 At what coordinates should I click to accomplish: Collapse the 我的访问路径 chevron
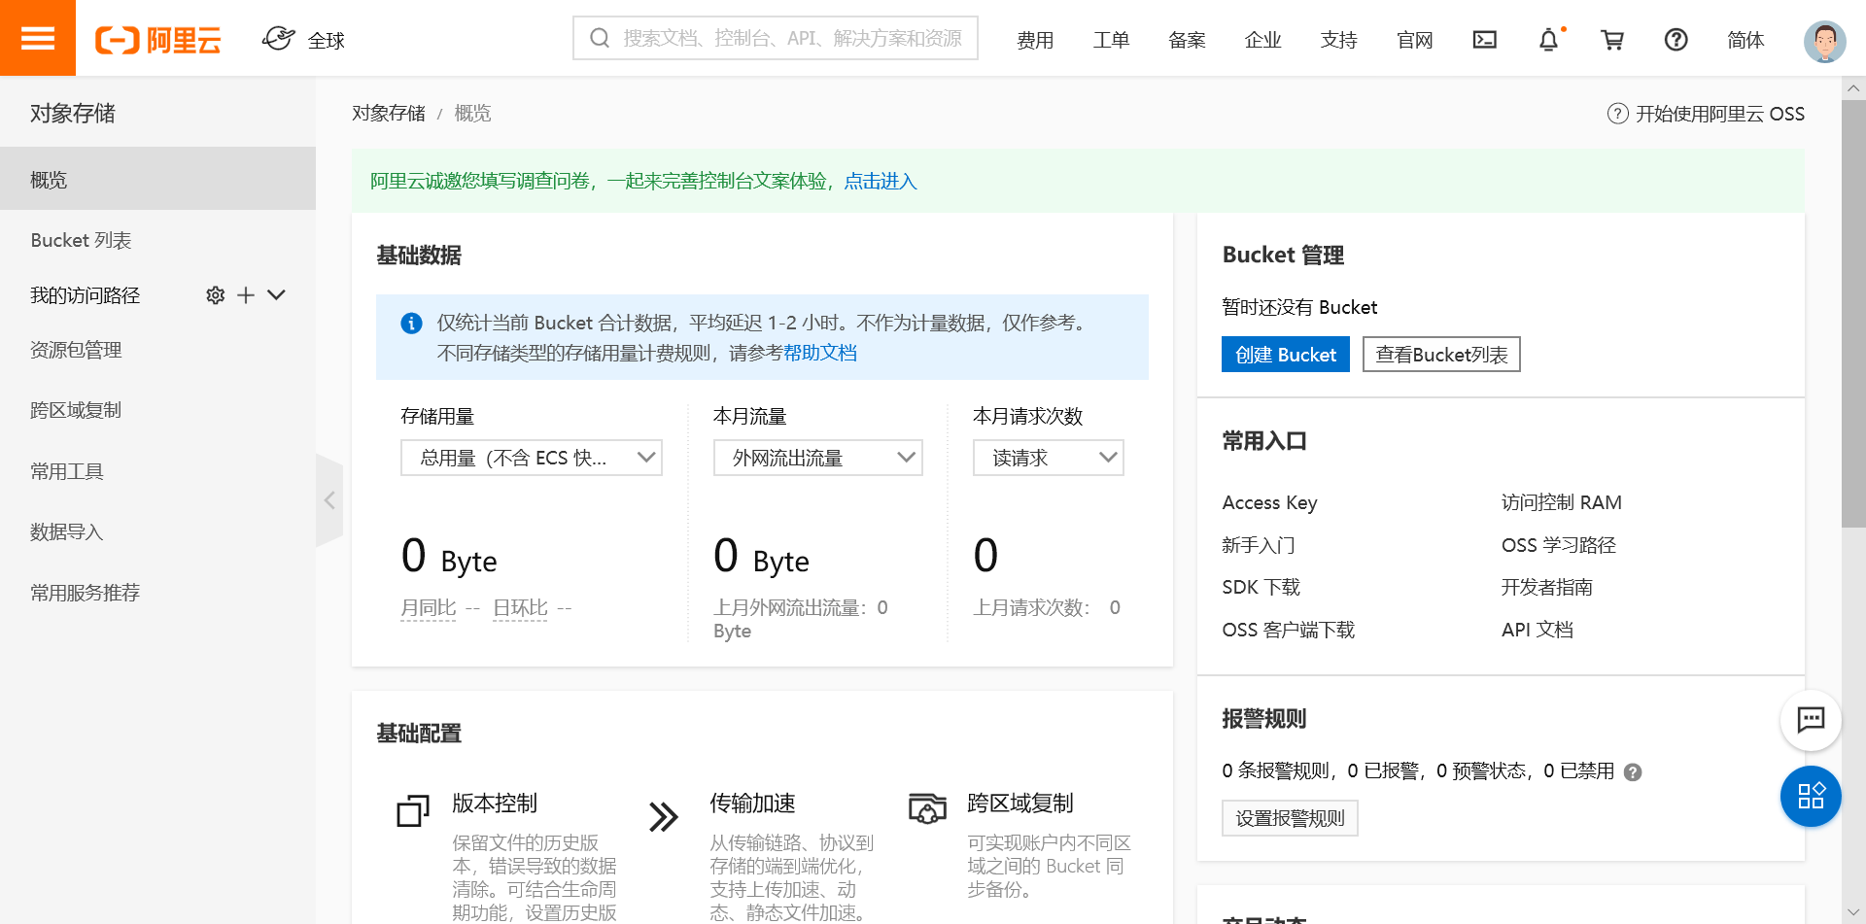point(276,295)
